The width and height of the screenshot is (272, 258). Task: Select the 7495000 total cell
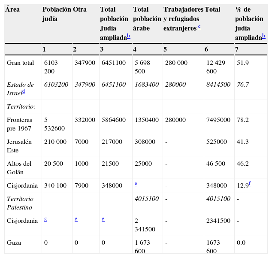218,120
